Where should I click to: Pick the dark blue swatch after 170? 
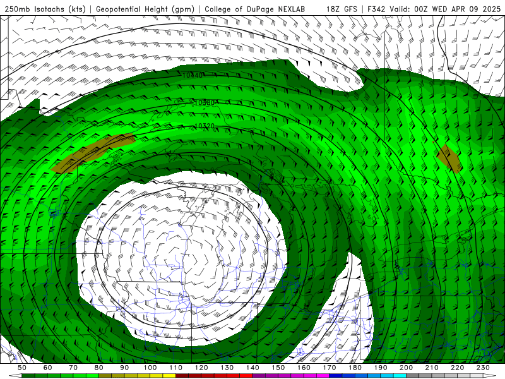[336, 376]
